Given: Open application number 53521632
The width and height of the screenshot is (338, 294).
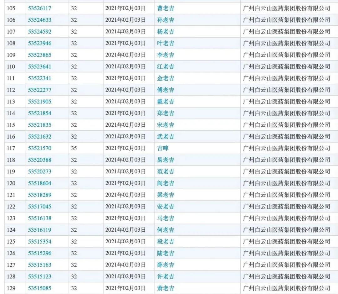Looking at the screenshot, I should [x=40, y=137].
